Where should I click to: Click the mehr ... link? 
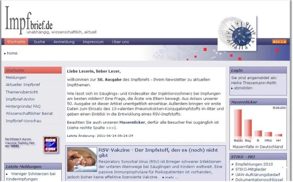point(172,177)
